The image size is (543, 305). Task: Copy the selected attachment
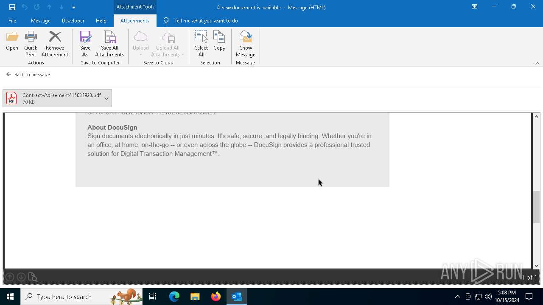click(219, 41)
